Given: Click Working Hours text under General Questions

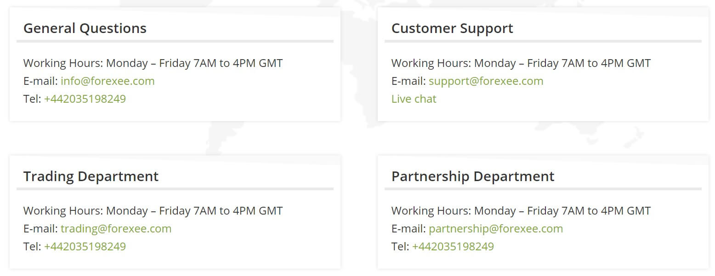Looking at the screenshot, I should (153, 63).
